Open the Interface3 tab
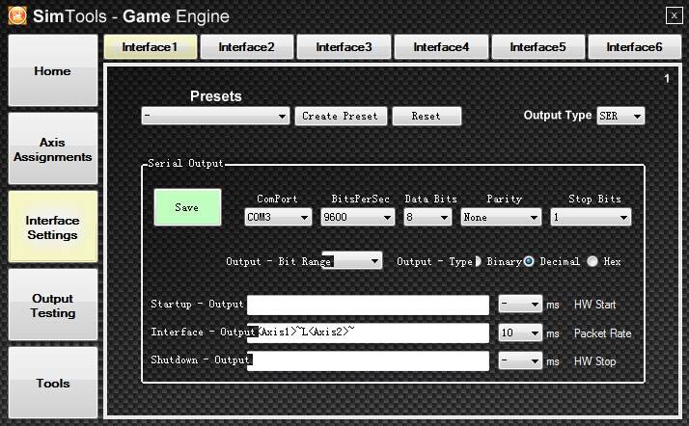Screen dimensions: 689x426 344,47
